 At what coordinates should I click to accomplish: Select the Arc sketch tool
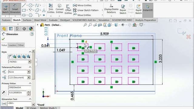pos(30,10)
